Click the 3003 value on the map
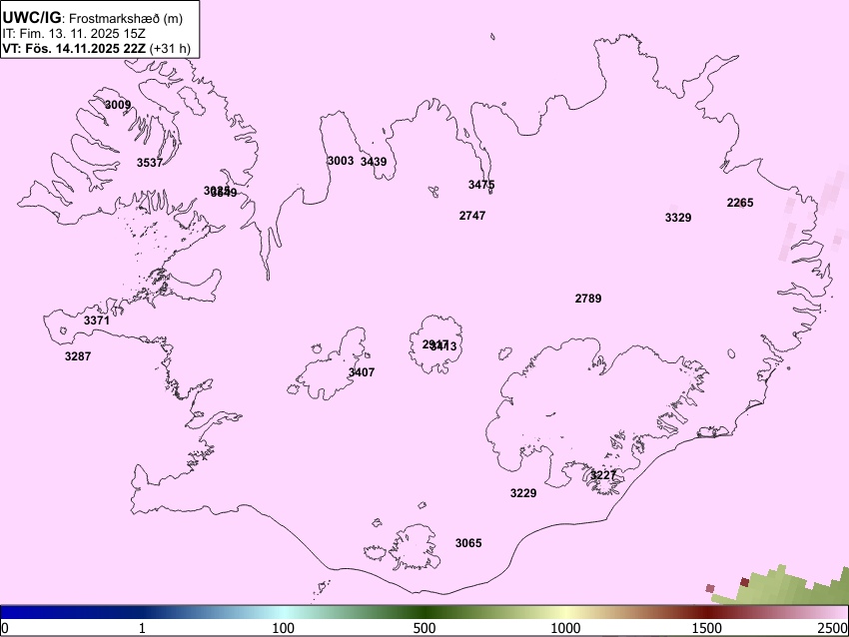Screen dimensions: 849x637 pyautogui.click(x=340, y=161)
